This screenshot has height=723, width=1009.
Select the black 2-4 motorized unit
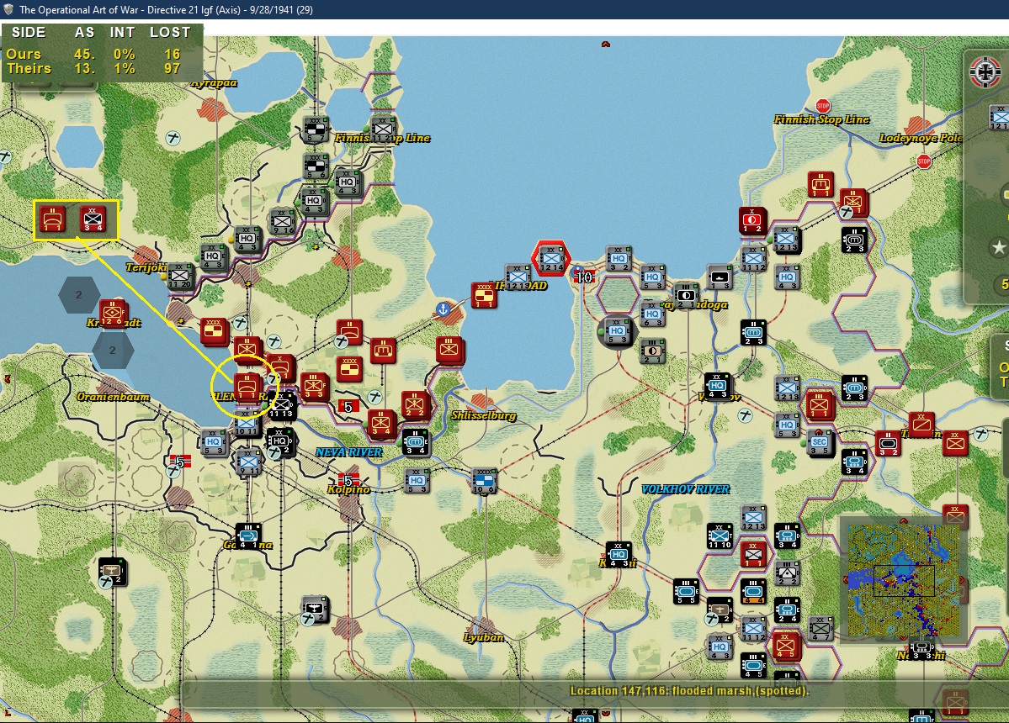pyautogui.click(x=786, y=610)
